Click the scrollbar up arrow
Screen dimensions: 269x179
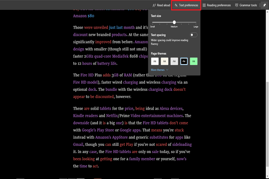[x=267, y=12]
